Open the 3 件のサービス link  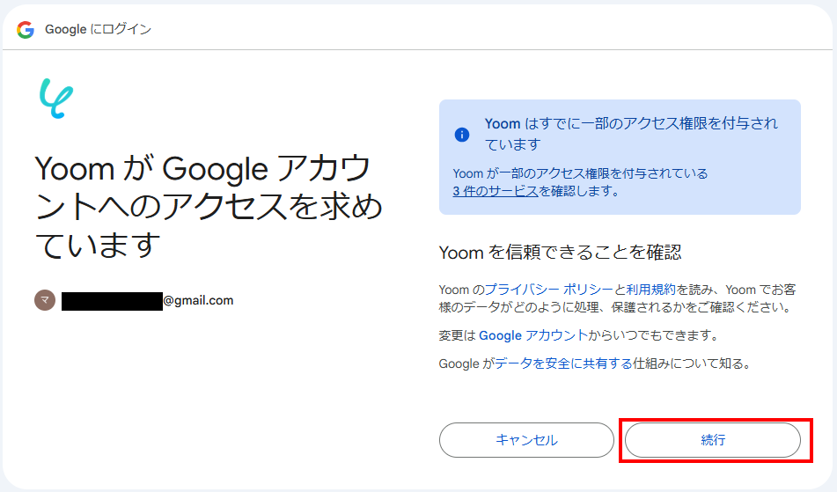(x=495, y=190)
